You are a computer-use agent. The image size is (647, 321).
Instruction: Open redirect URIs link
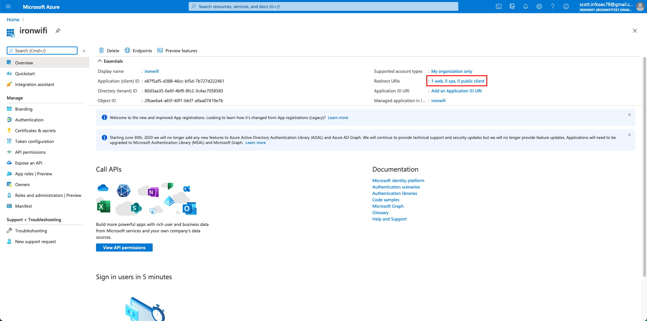coord(458,81)
